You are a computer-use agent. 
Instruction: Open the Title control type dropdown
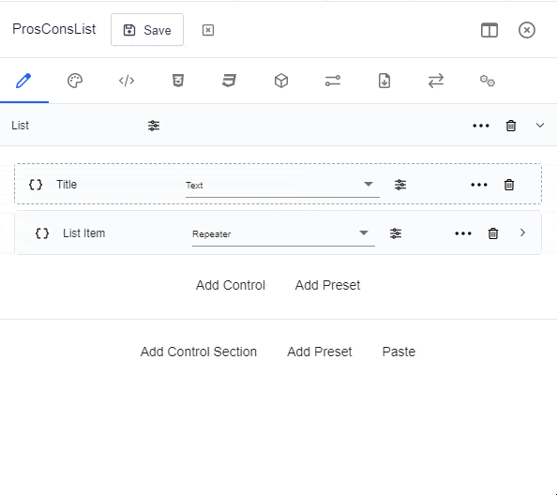point(282,185)
